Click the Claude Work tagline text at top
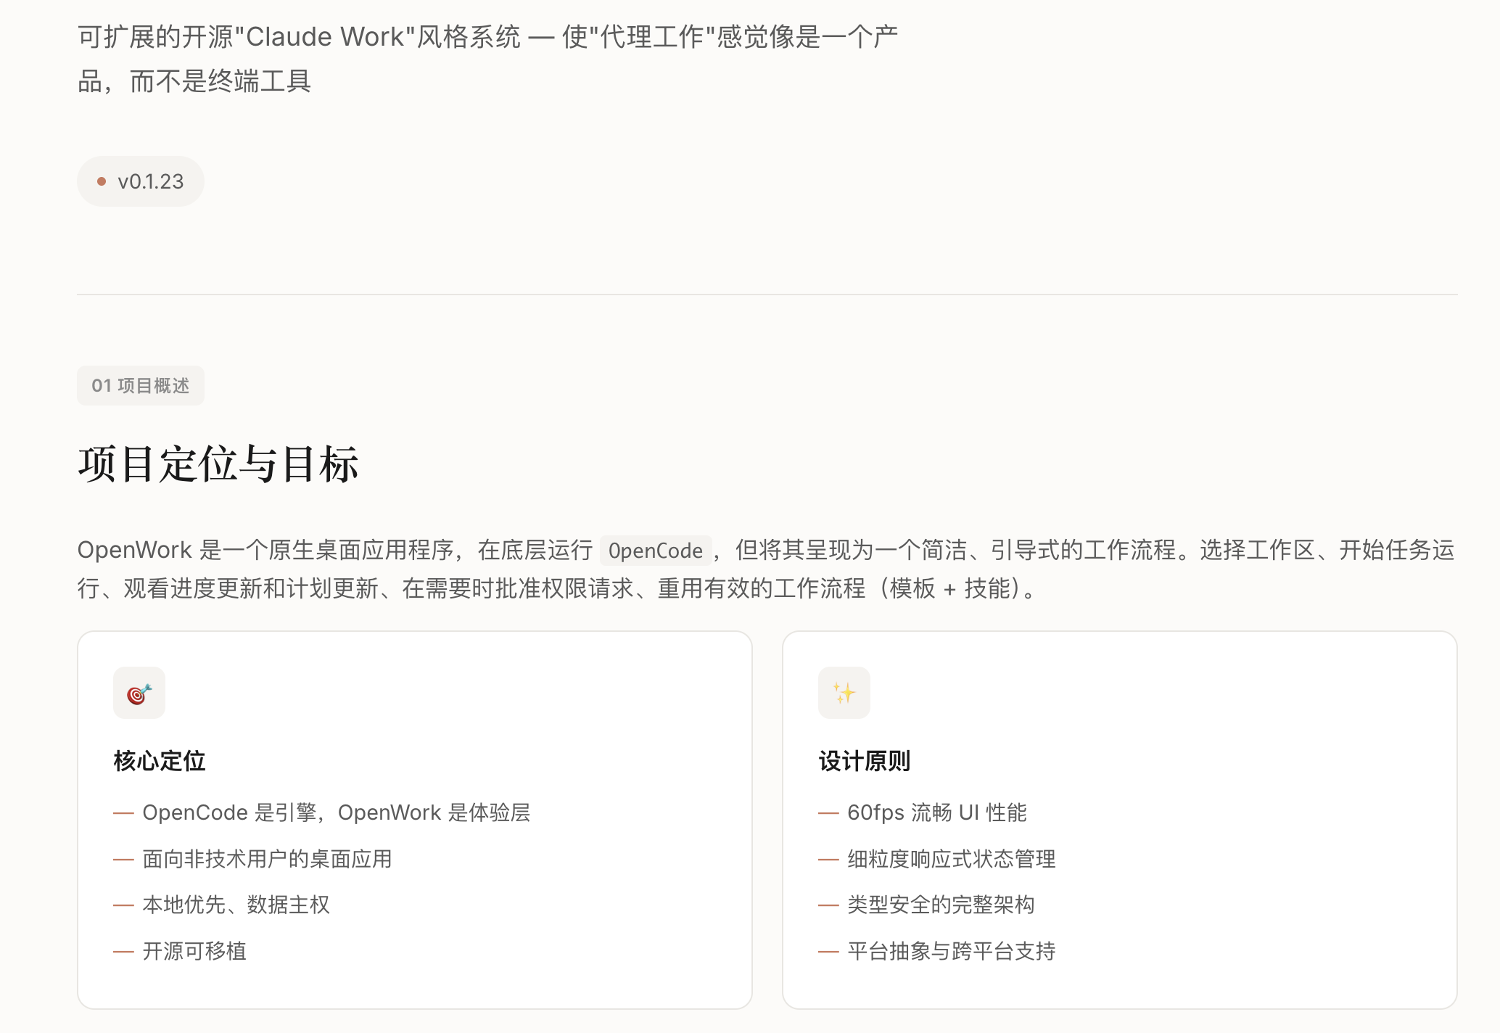The width and height of the screenshot is (1500, 1033). 487,37
